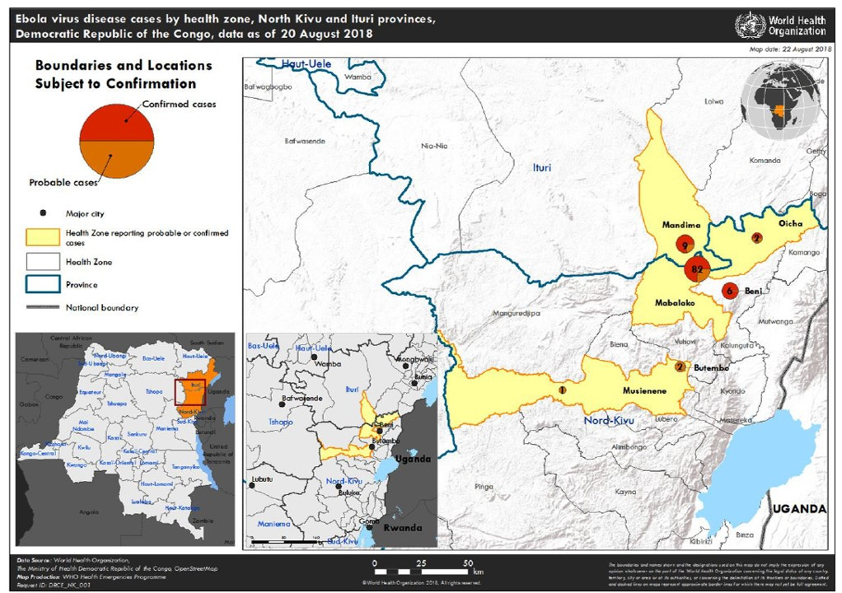Click the Musienene health zone label
Viewport: 842px width, 593px height.
pyautogui.click(x=644, y=390)
